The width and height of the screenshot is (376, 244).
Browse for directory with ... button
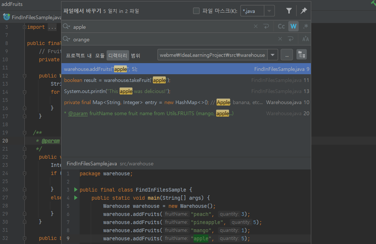[287, 55]
